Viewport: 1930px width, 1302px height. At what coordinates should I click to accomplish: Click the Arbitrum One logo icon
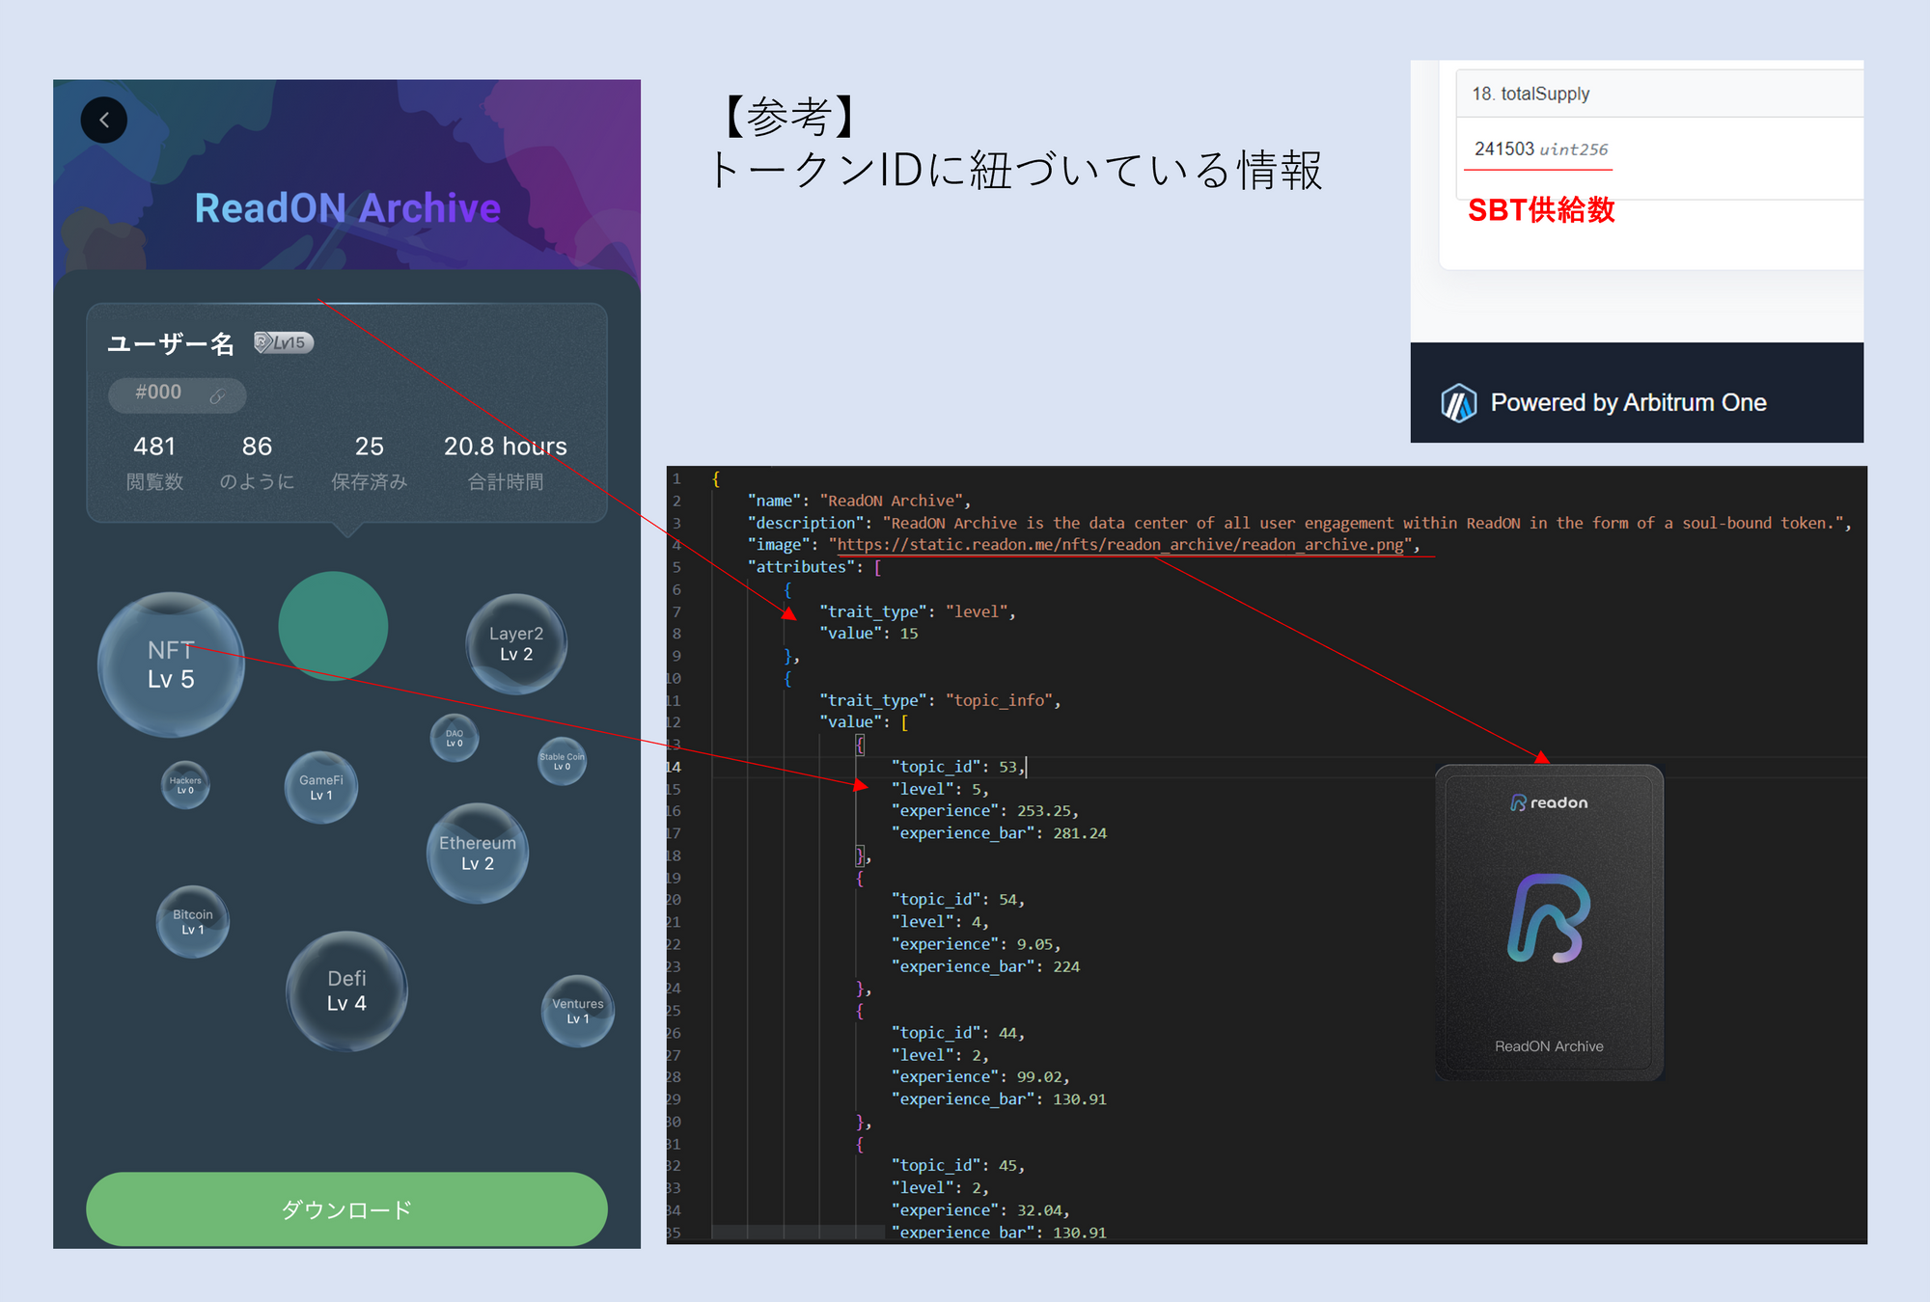(x=1458, y=403)
